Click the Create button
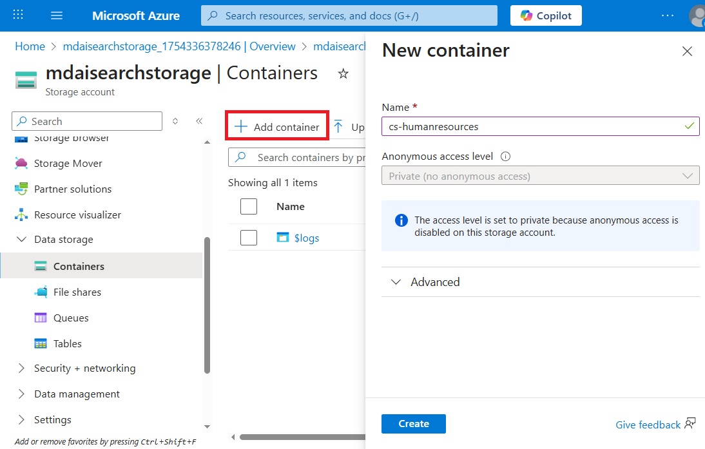Screen dimensions: 705x449 (413, 424)
